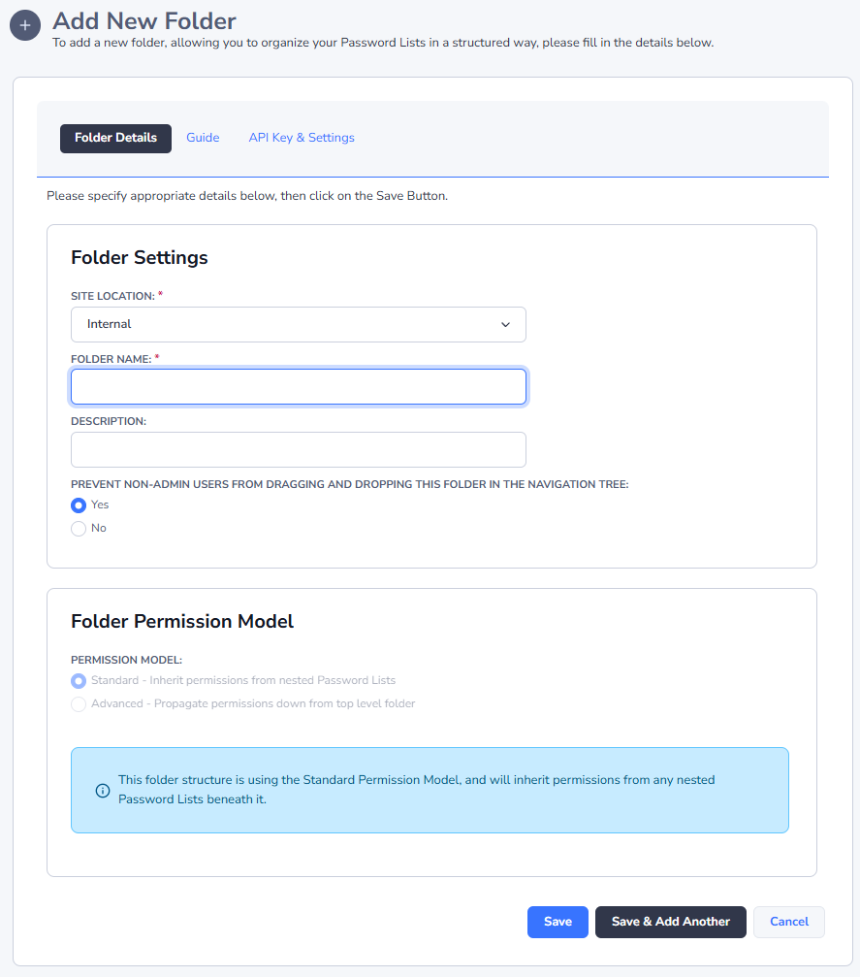Click the Folder Name label
The image size is (860, 977).
point(111,359)
